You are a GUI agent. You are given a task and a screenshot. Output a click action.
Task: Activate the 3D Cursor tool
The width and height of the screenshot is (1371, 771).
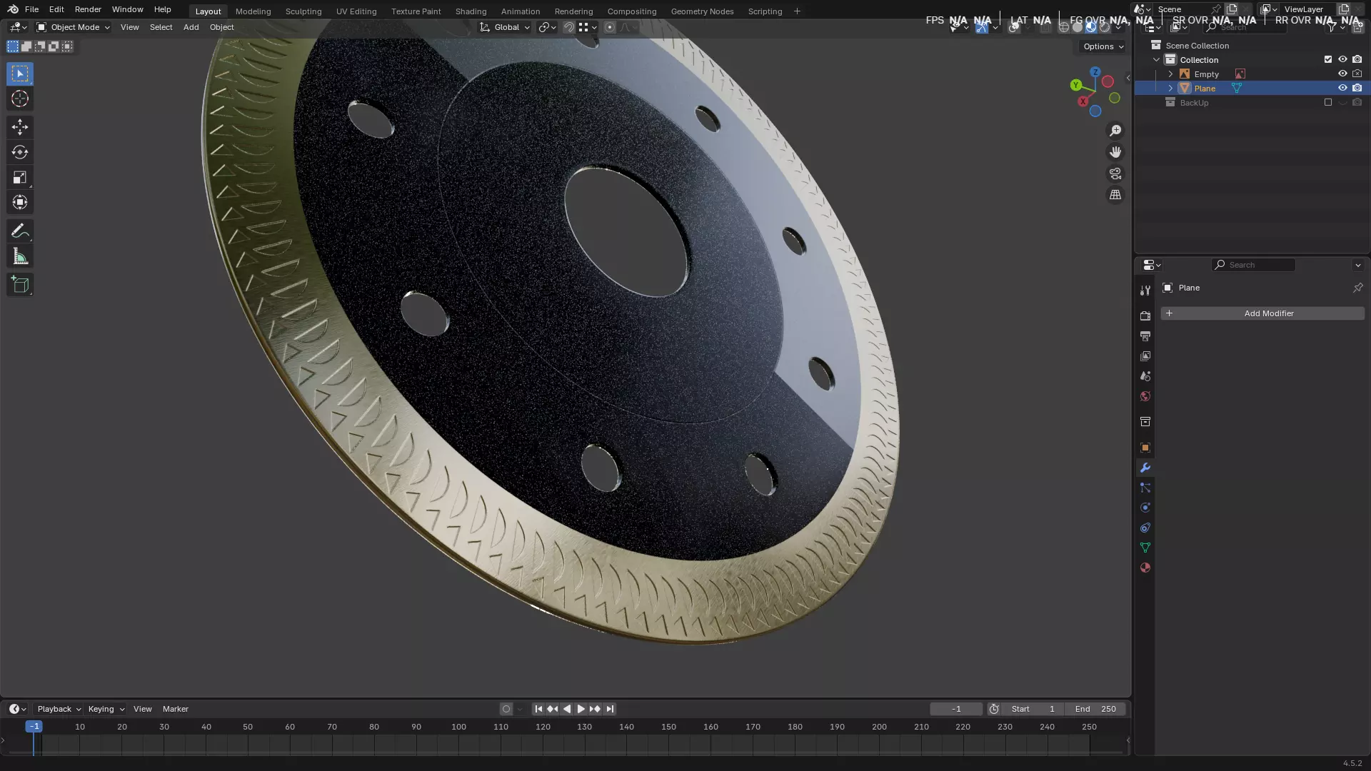[20, 99]
